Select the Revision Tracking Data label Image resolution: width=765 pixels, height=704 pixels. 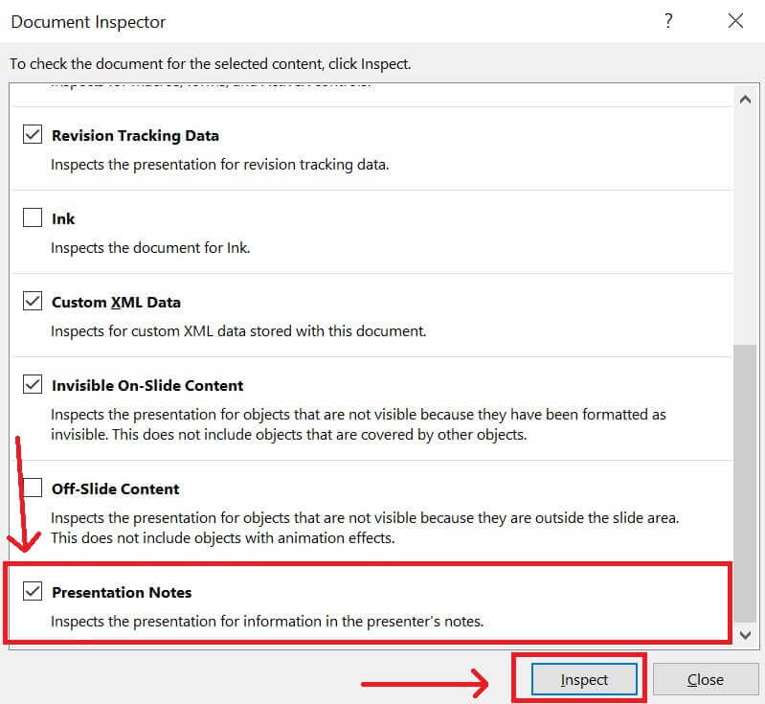pos(135,135)
